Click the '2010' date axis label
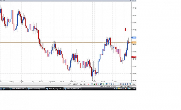The width and height of the screenshot is (181, 110). click(x=115, y=82)
